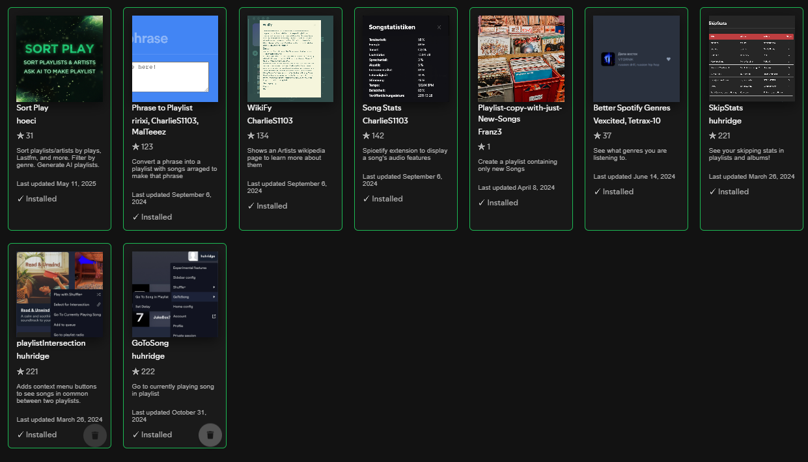Open the SkipStats table preview image
Image resolution: width=808 pixels, height=462 pixels.
[752, 58]
